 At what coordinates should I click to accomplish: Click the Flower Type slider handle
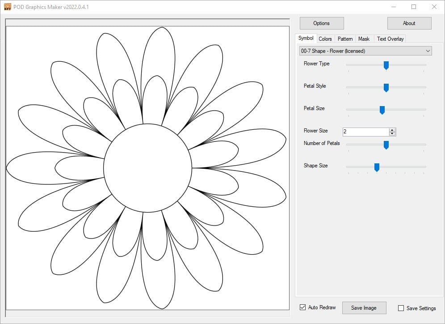pyautogui.click(x=386, y=65)
